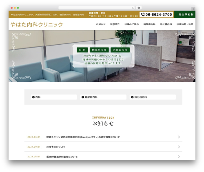
Task: Open the 診療のご案内 navigation menu item
Action: 132,24
